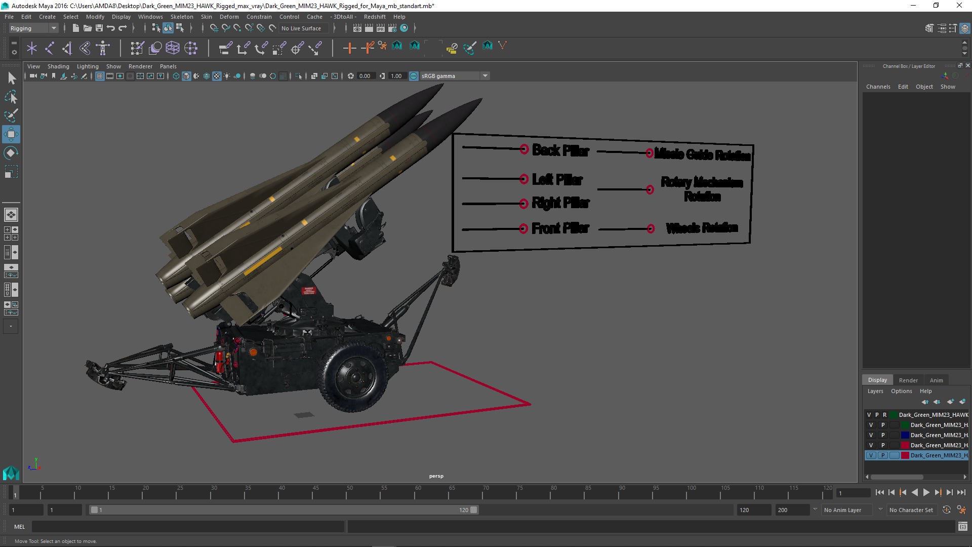
Task: Click the Display menu in viewport
Action: tap(121, 17)
